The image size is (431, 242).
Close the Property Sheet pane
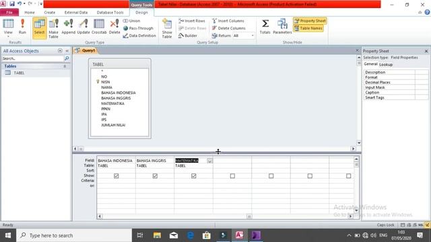pyautogui.click(x=426, y=51)
